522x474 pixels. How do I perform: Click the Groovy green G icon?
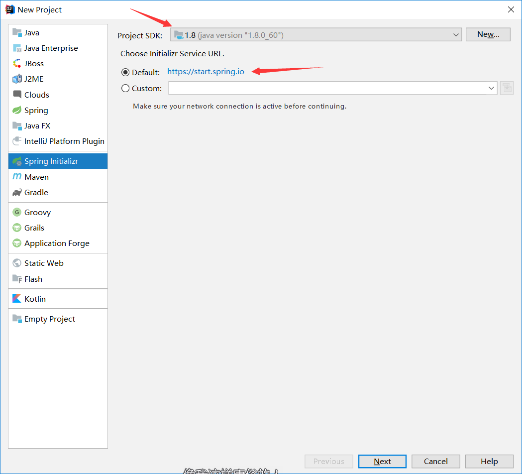[x=17, y=212]
